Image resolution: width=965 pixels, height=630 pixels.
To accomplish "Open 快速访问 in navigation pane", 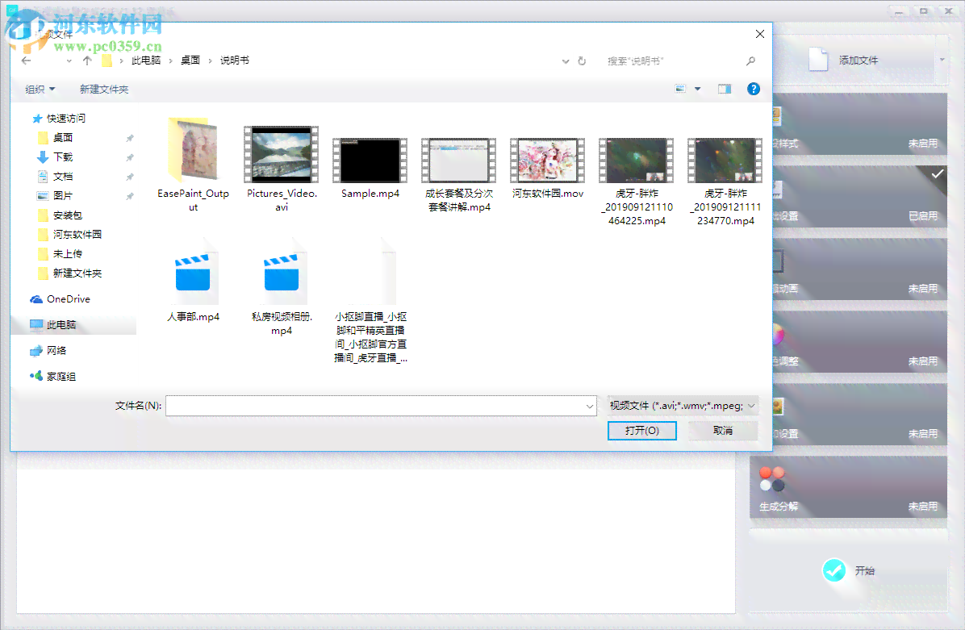I will pos(66,118).
